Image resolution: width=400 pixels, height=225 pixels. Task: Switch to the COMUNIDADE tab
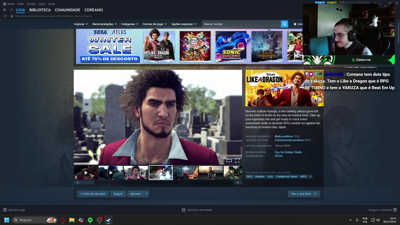[x=67, y=10]
